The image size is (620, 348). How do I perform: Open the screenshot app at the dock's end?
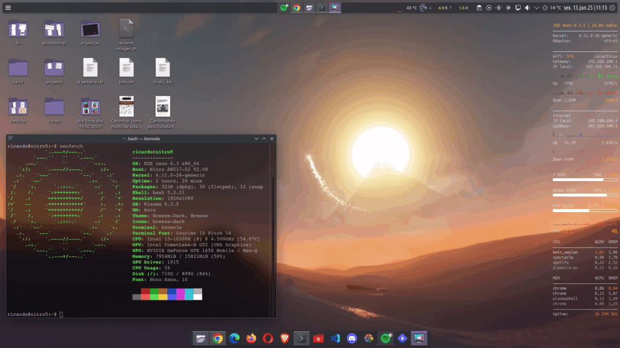(x=419, y=338)
